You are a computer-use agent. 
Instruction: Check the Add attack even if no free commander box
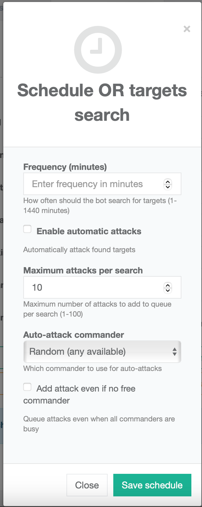tap(27, 387)
